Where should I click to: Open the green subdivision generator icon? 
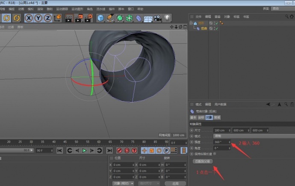[120, 18]
